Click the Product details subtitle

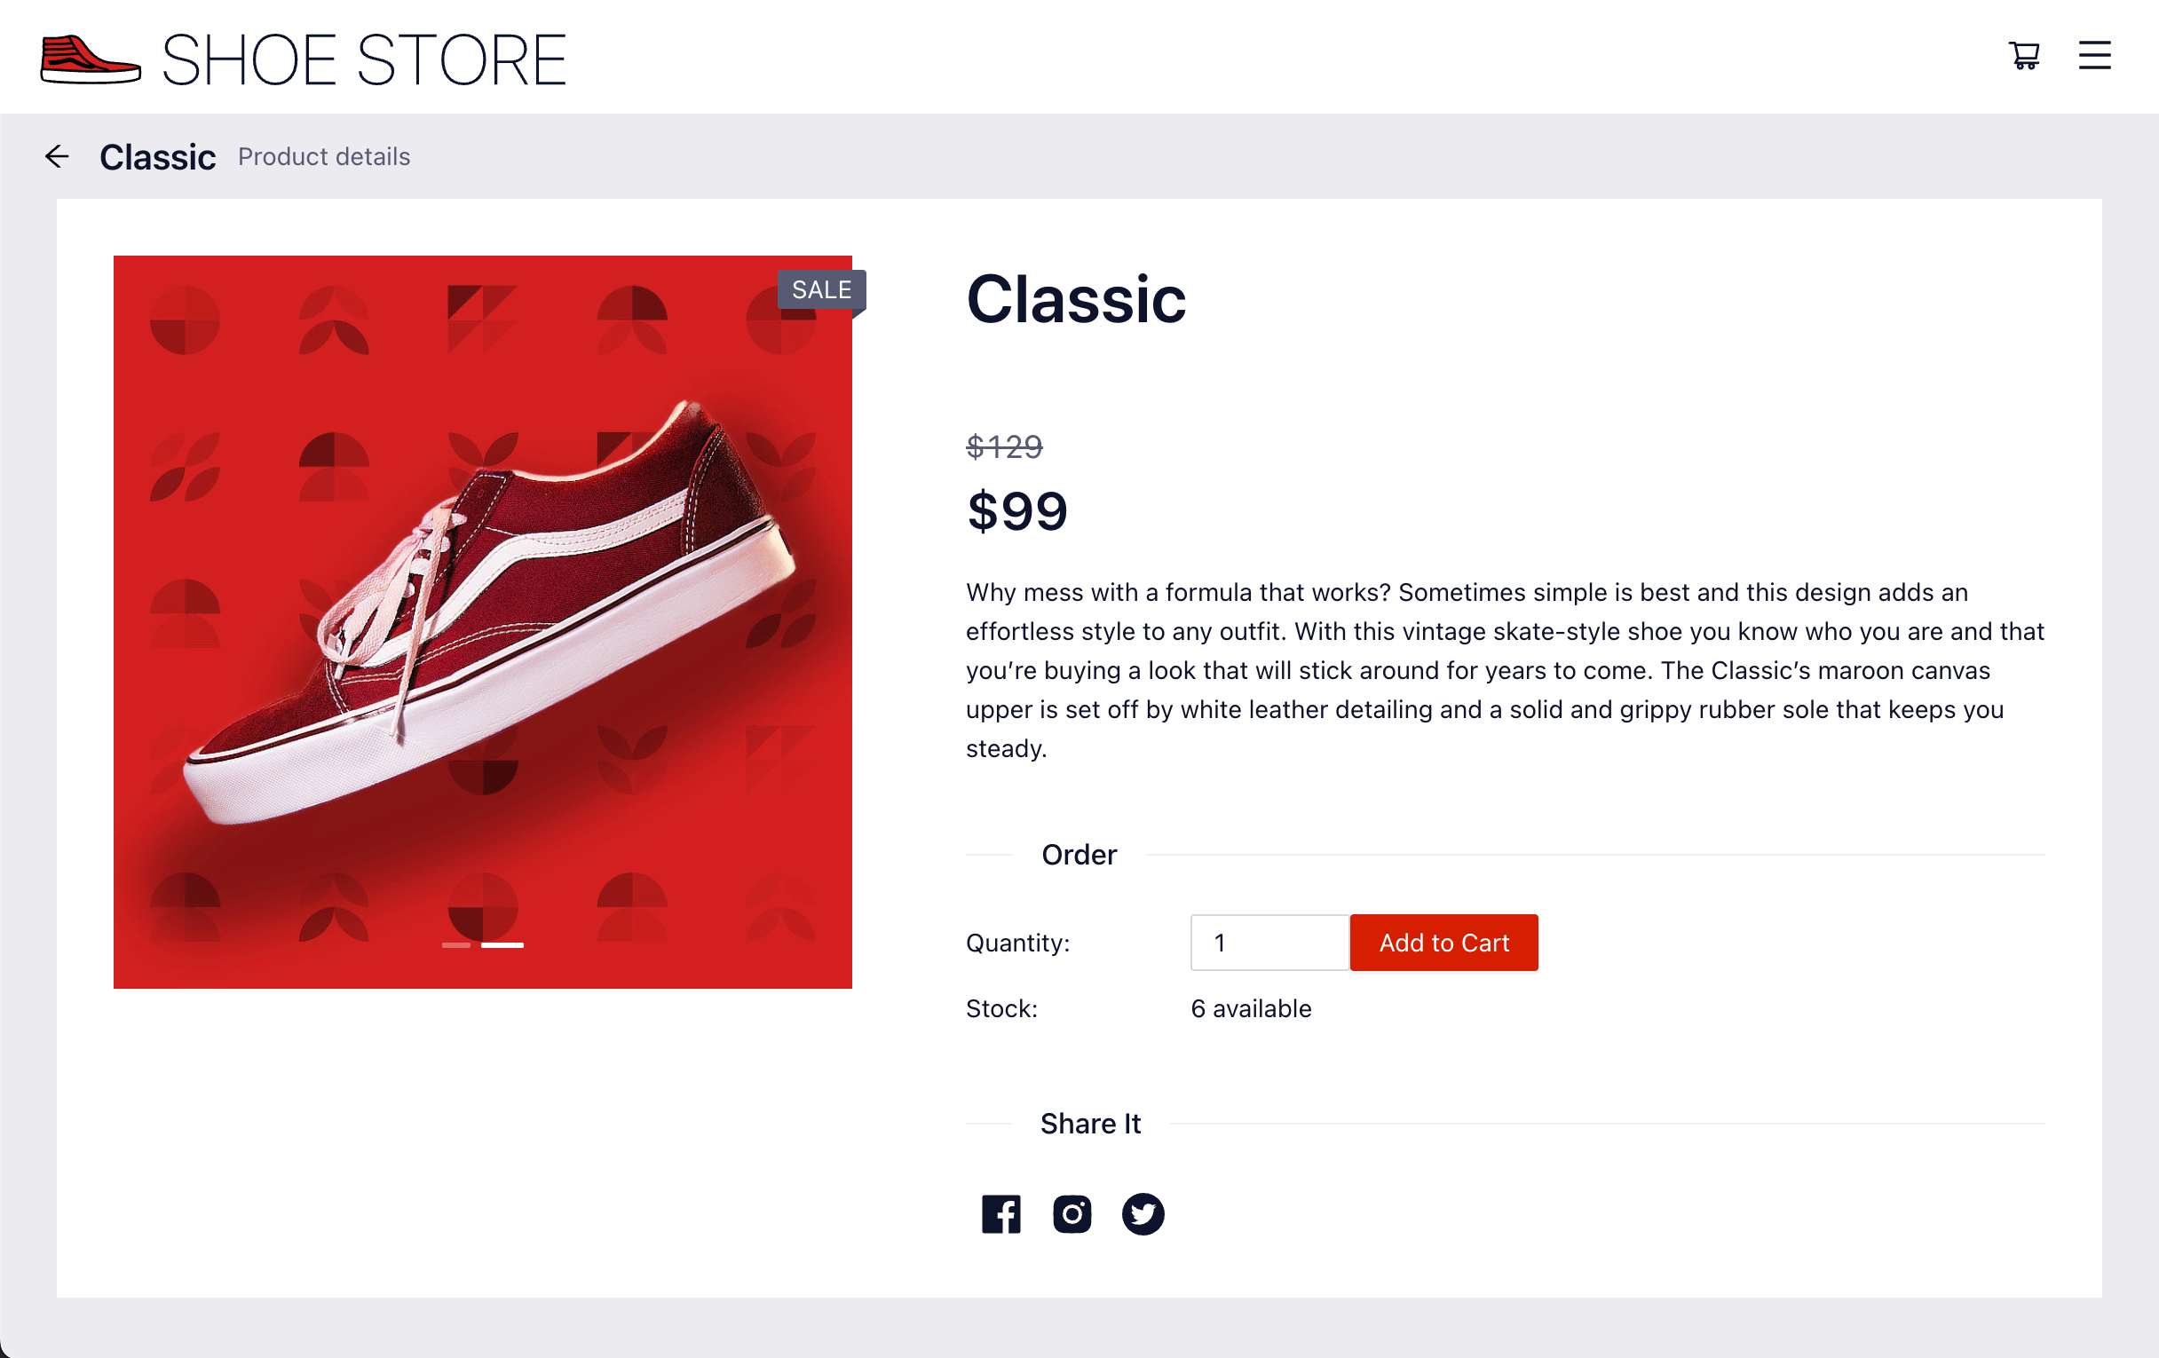324,157
